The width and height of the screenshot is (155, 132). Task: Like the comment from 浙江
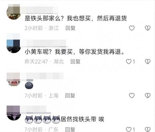(132, 28)
